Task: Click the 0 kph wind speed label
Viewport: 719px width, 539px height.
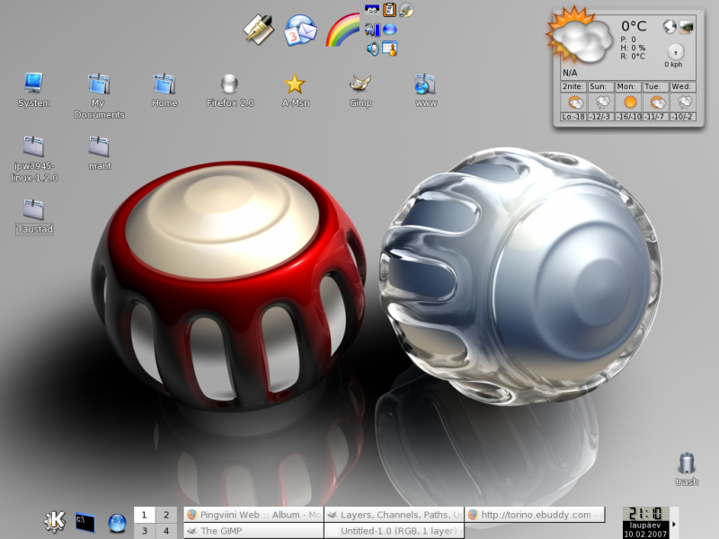Action: point(673,65)
